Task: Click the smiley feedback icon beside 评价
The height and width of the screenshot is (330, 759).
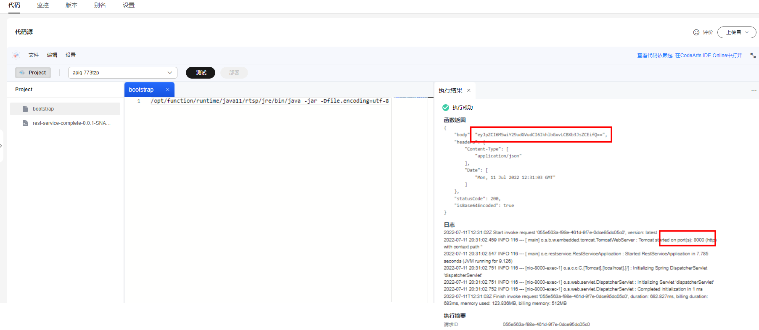Action: coord(696,32)
